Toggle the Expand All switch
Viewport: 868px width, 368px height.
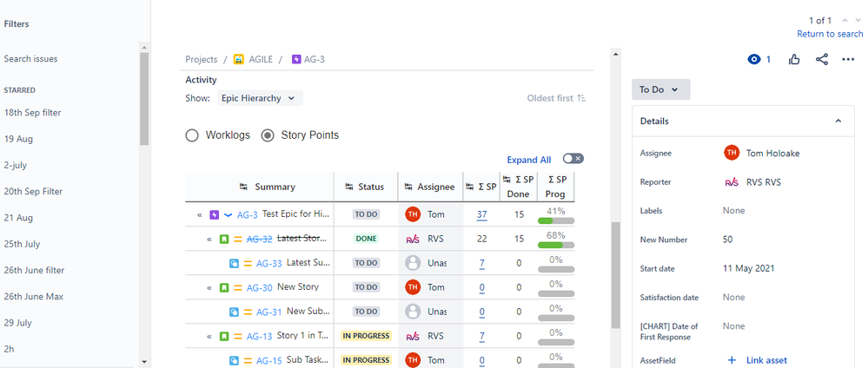573,159
